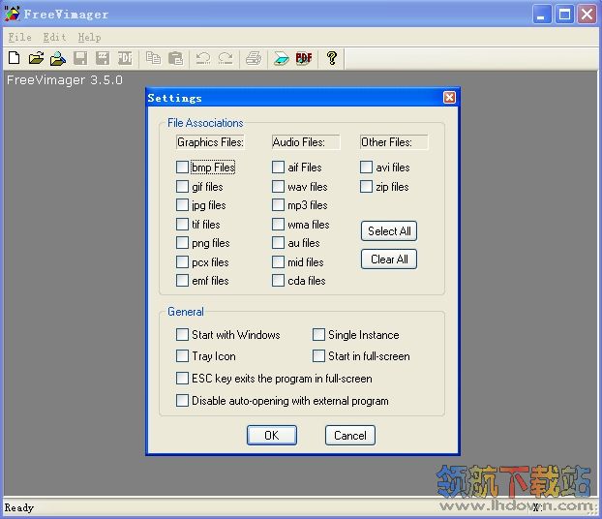Screen dimensions: 602x519
Task: Click the grey PDF save icon
Action: [125, 58]
